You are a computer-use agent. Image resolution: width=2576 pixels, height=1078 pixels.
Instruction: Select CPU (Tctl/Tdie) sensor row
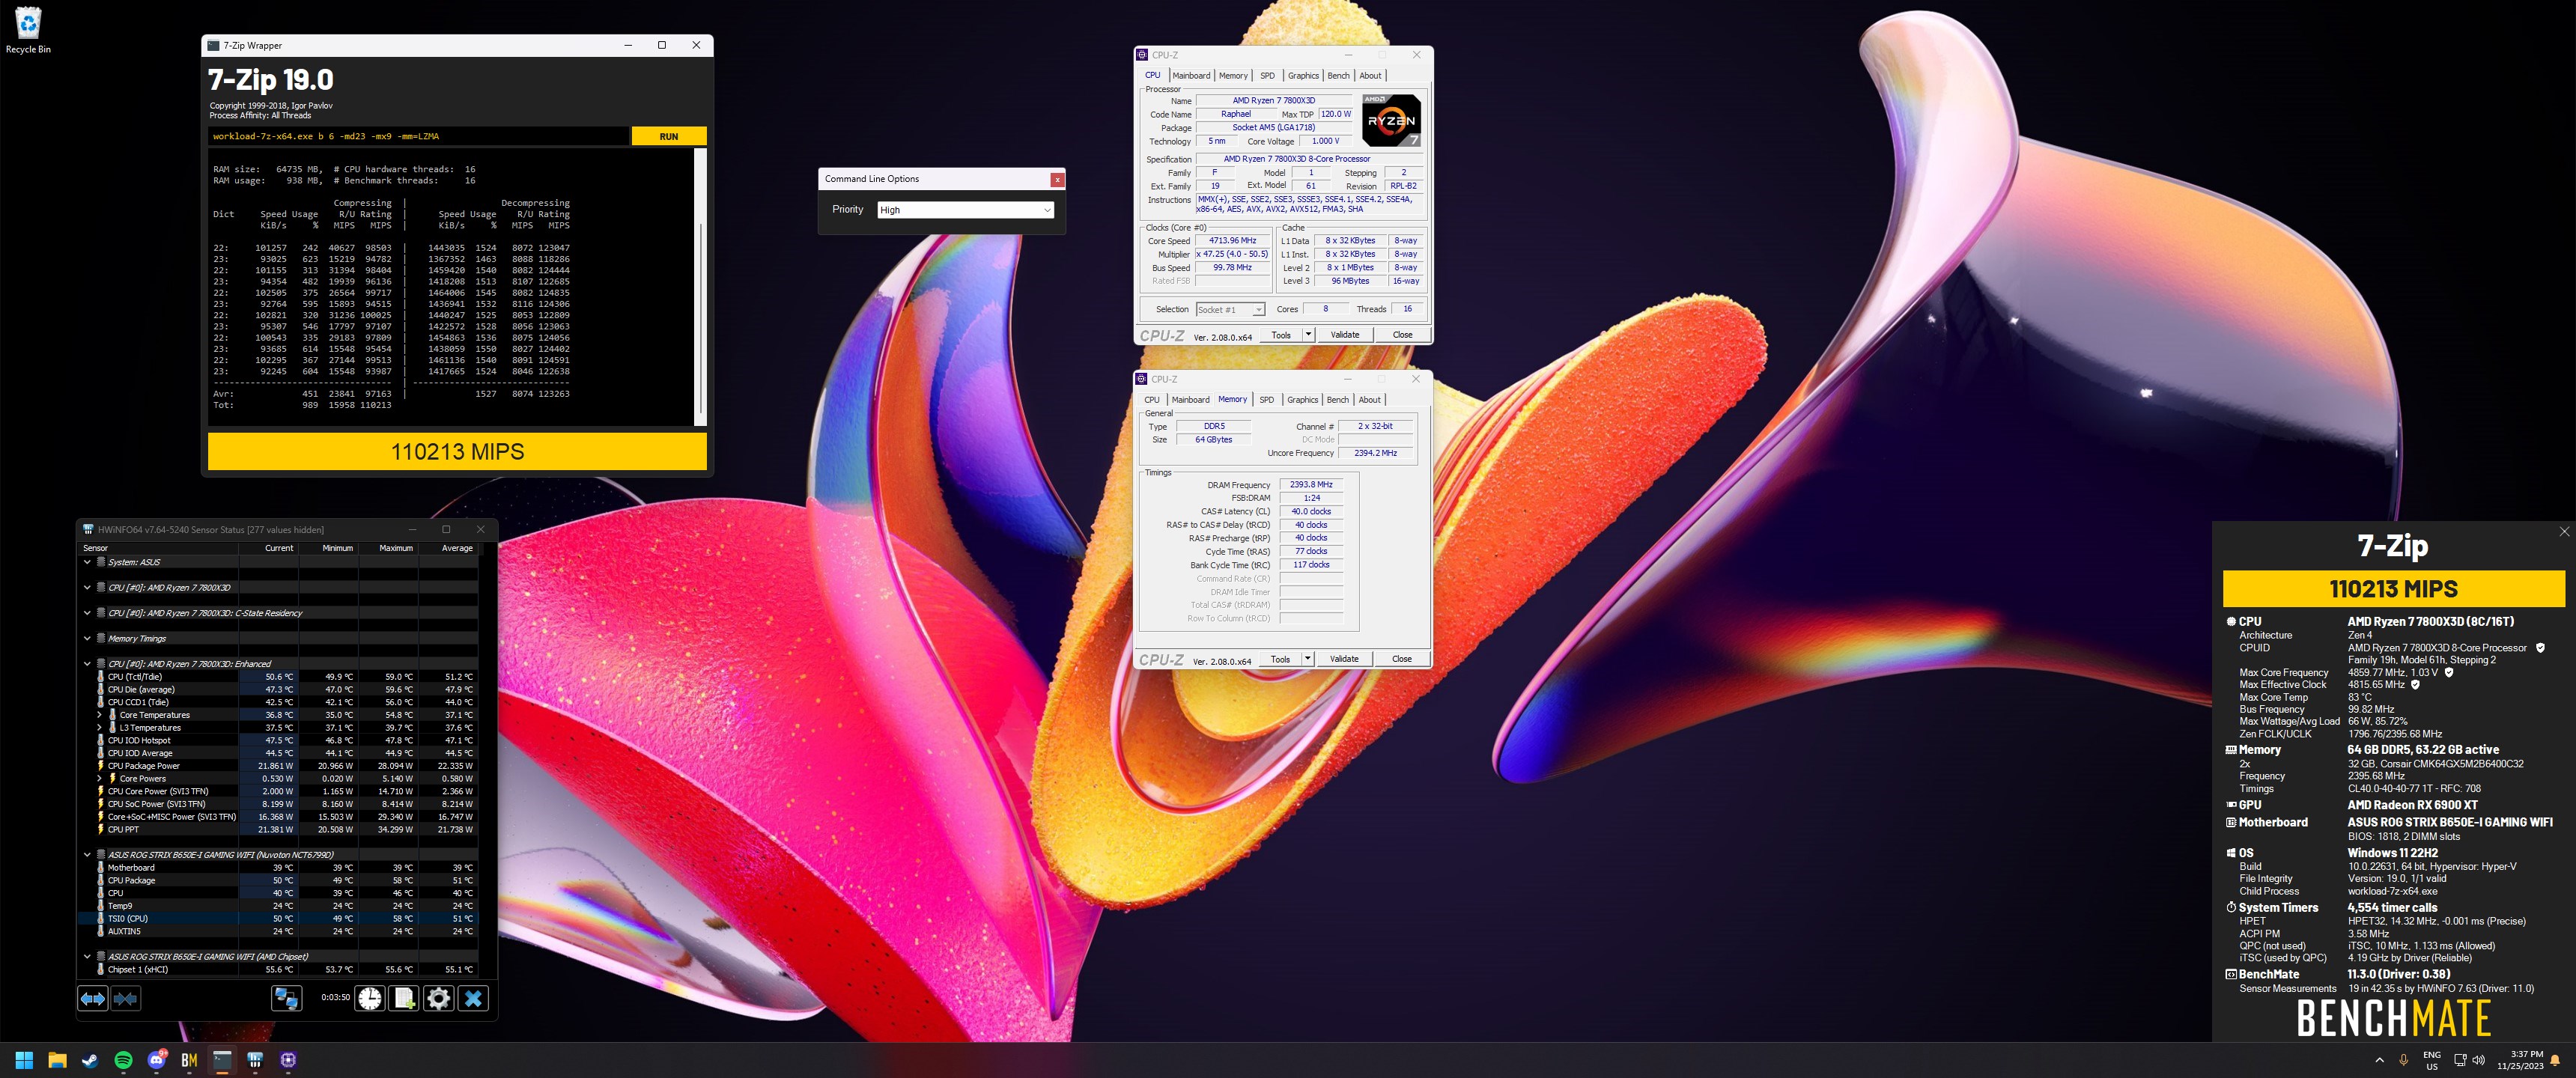pos(277,677)
